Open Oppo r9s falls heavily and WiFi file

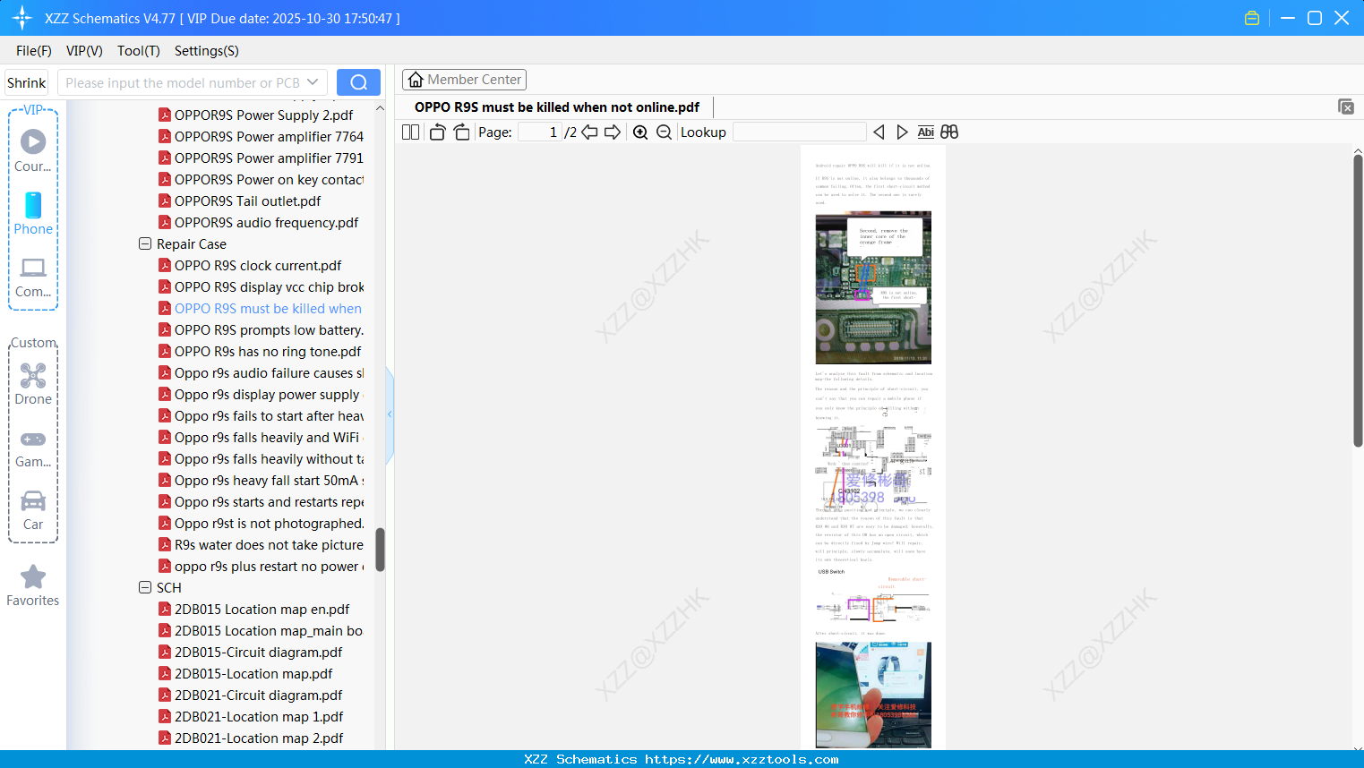tap(269, 437)
